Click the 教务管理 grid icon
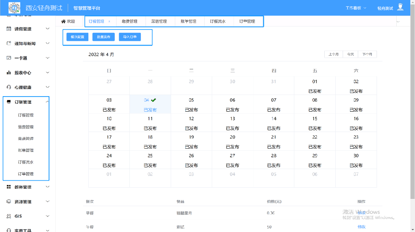 (9, 187)
